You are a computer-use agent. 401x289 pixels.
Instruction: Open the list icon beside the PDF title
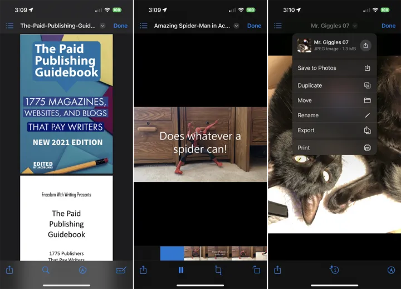click(9, 26)
